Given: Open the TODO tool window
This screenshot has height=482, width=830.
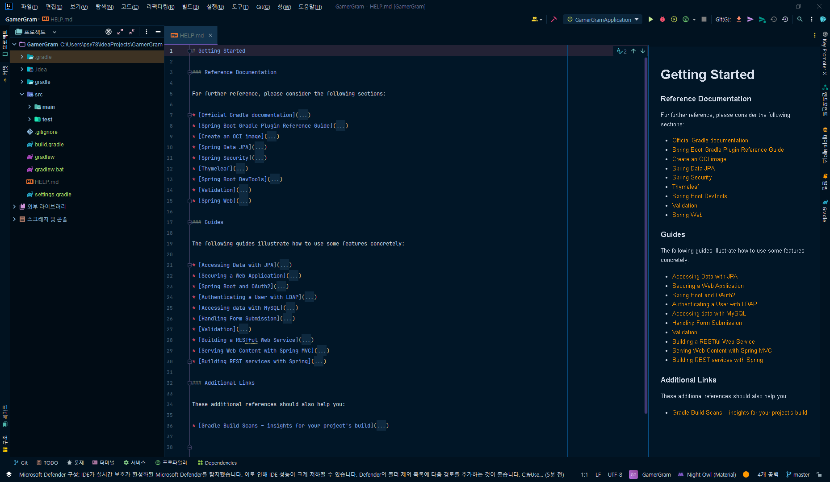Looking at the screenshot, I should tap(47, 463).
